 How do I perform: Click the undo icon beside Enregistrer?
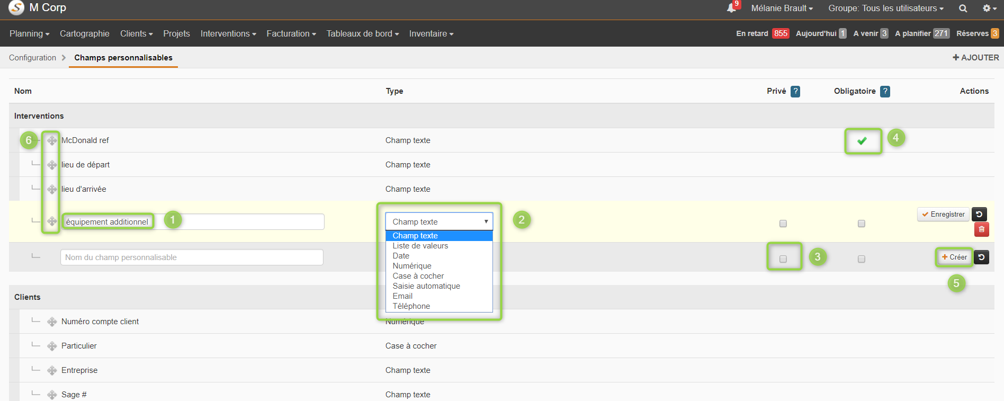[x=979, y=214]
